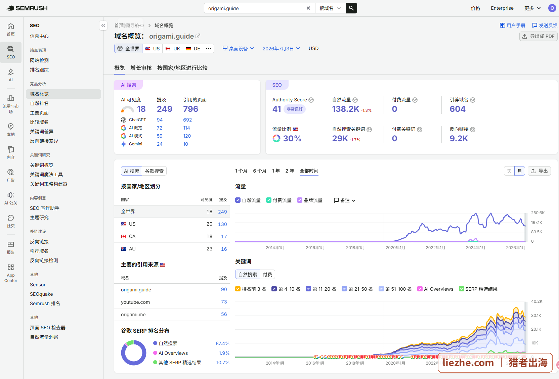Open the July 3 2026 date dropdown
Screen dimensions: 559x379
(x=281, y=48)
